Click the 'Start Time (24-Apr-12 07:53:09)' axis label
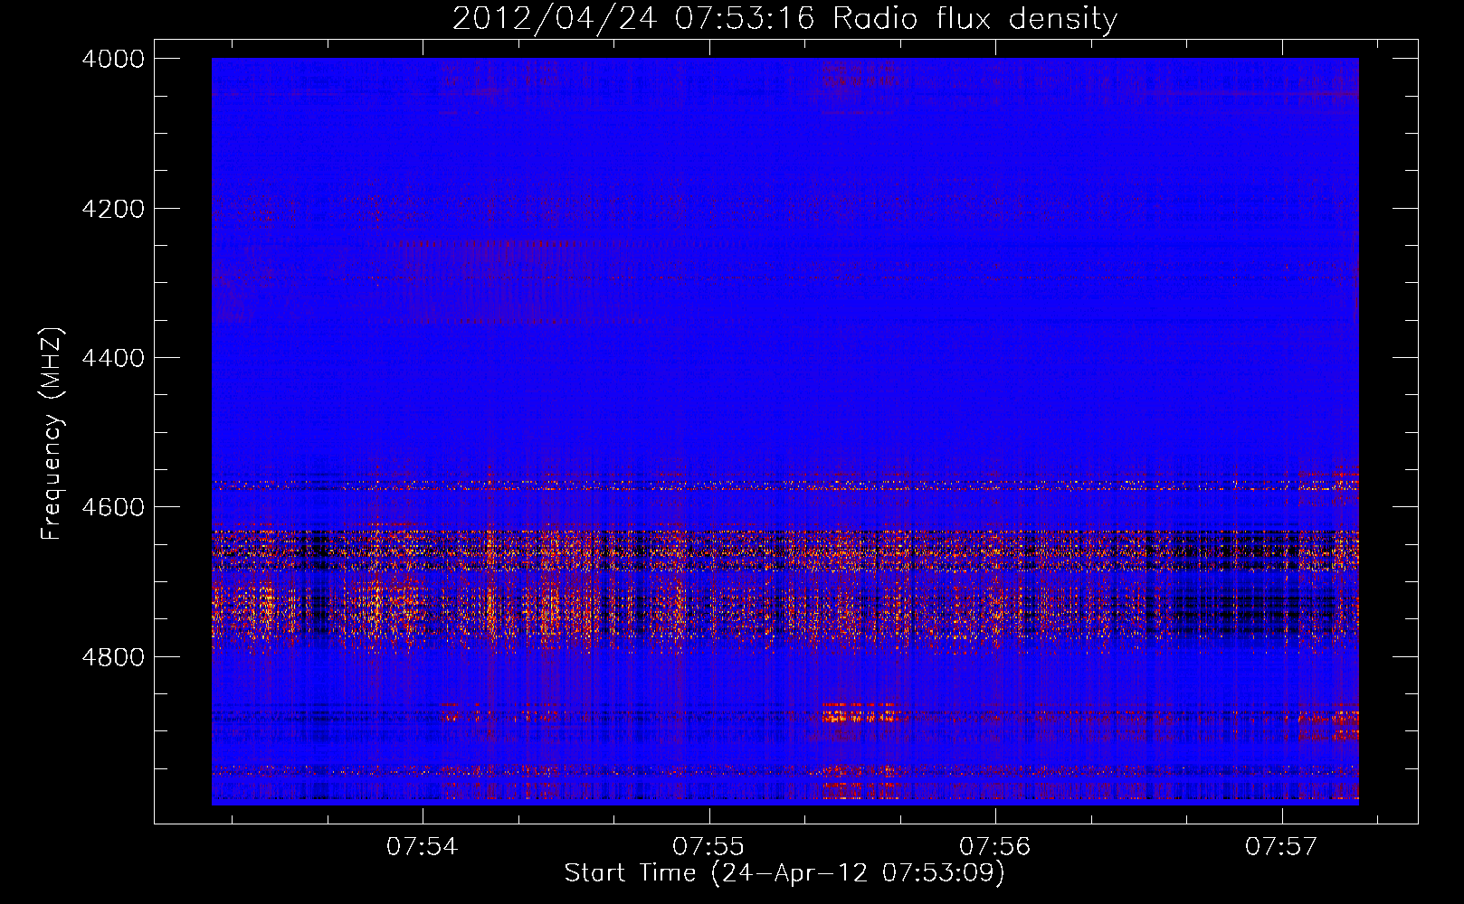 click(x=784, y=873)
